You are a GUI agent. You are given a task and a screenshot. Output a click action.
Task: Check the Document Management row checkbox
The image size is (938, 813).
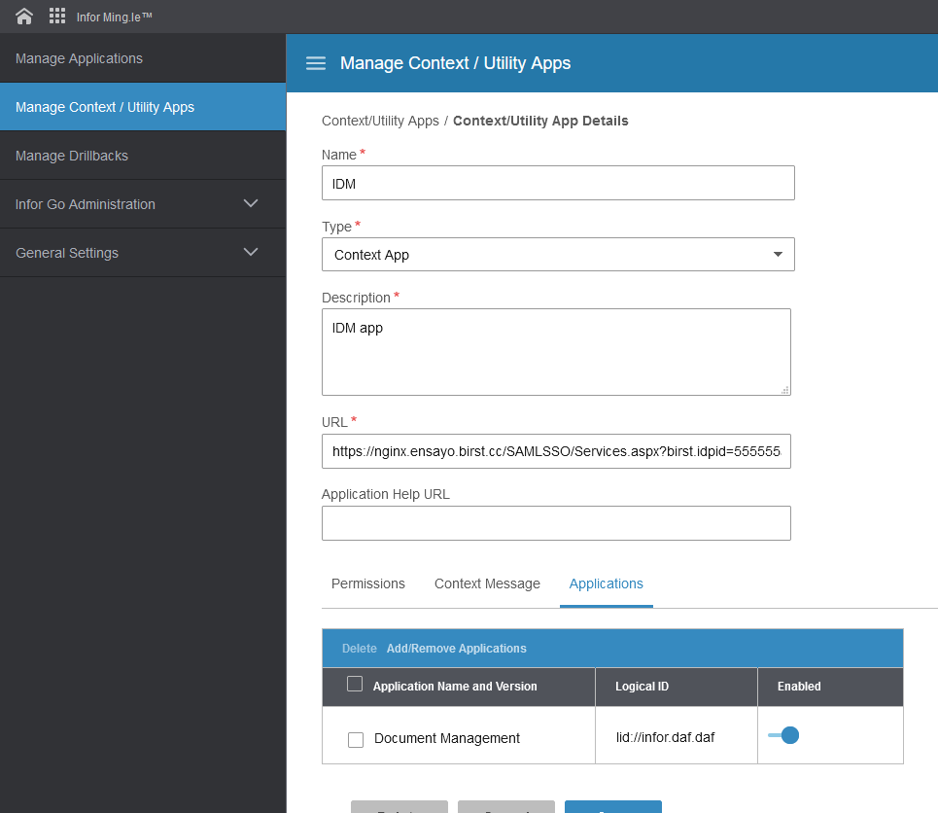pos(356,739)
